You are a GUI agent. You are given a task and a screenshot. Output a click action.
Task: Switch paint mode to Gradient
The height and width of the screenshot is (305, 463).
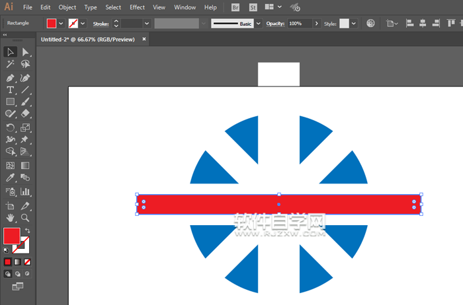[18, 262]
